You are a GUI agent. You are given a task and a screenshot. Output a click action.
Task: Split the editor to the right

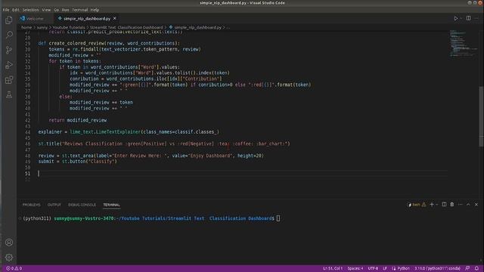click(x=469, y=18)
